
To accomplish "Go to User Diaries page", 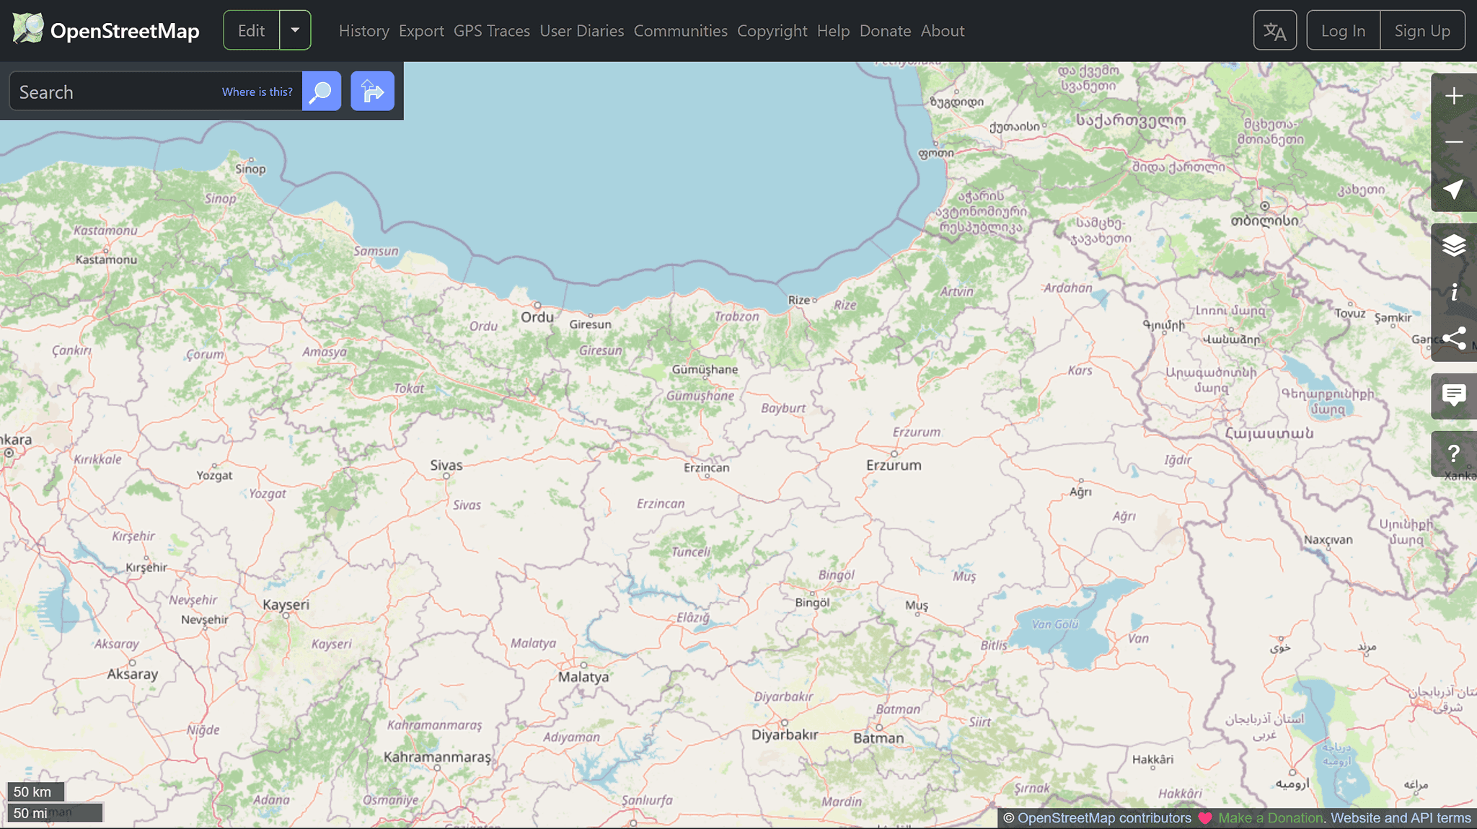I will [581, 31].
